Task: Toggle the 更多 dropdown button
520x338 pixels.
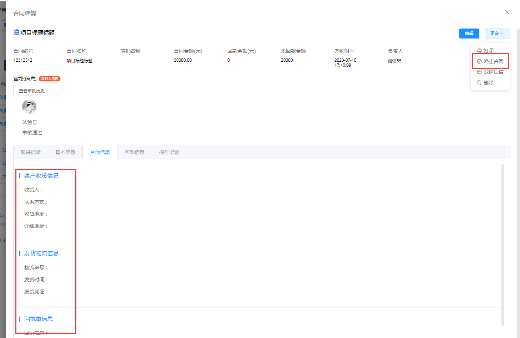Action: click(497, 34)
